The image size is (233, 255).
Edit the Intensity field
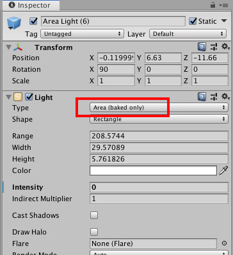(x=159, y=187)
